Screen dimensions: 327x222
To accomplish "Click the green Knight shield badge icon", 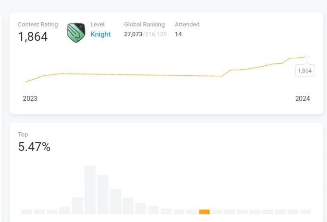I will coord(76,32).
